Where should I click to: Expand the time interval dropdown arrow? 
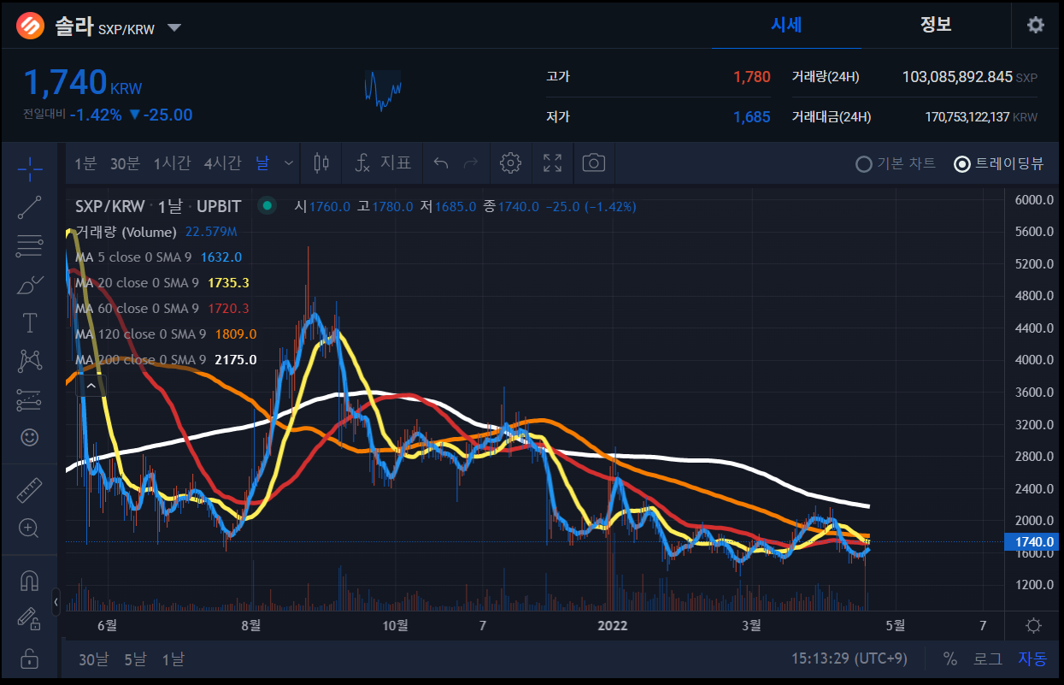(x=289, y=162)
